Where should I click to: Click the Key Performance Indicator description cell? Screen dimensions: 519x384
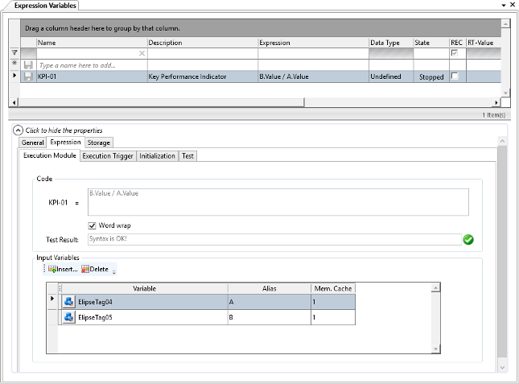click(x=203, y=76)
